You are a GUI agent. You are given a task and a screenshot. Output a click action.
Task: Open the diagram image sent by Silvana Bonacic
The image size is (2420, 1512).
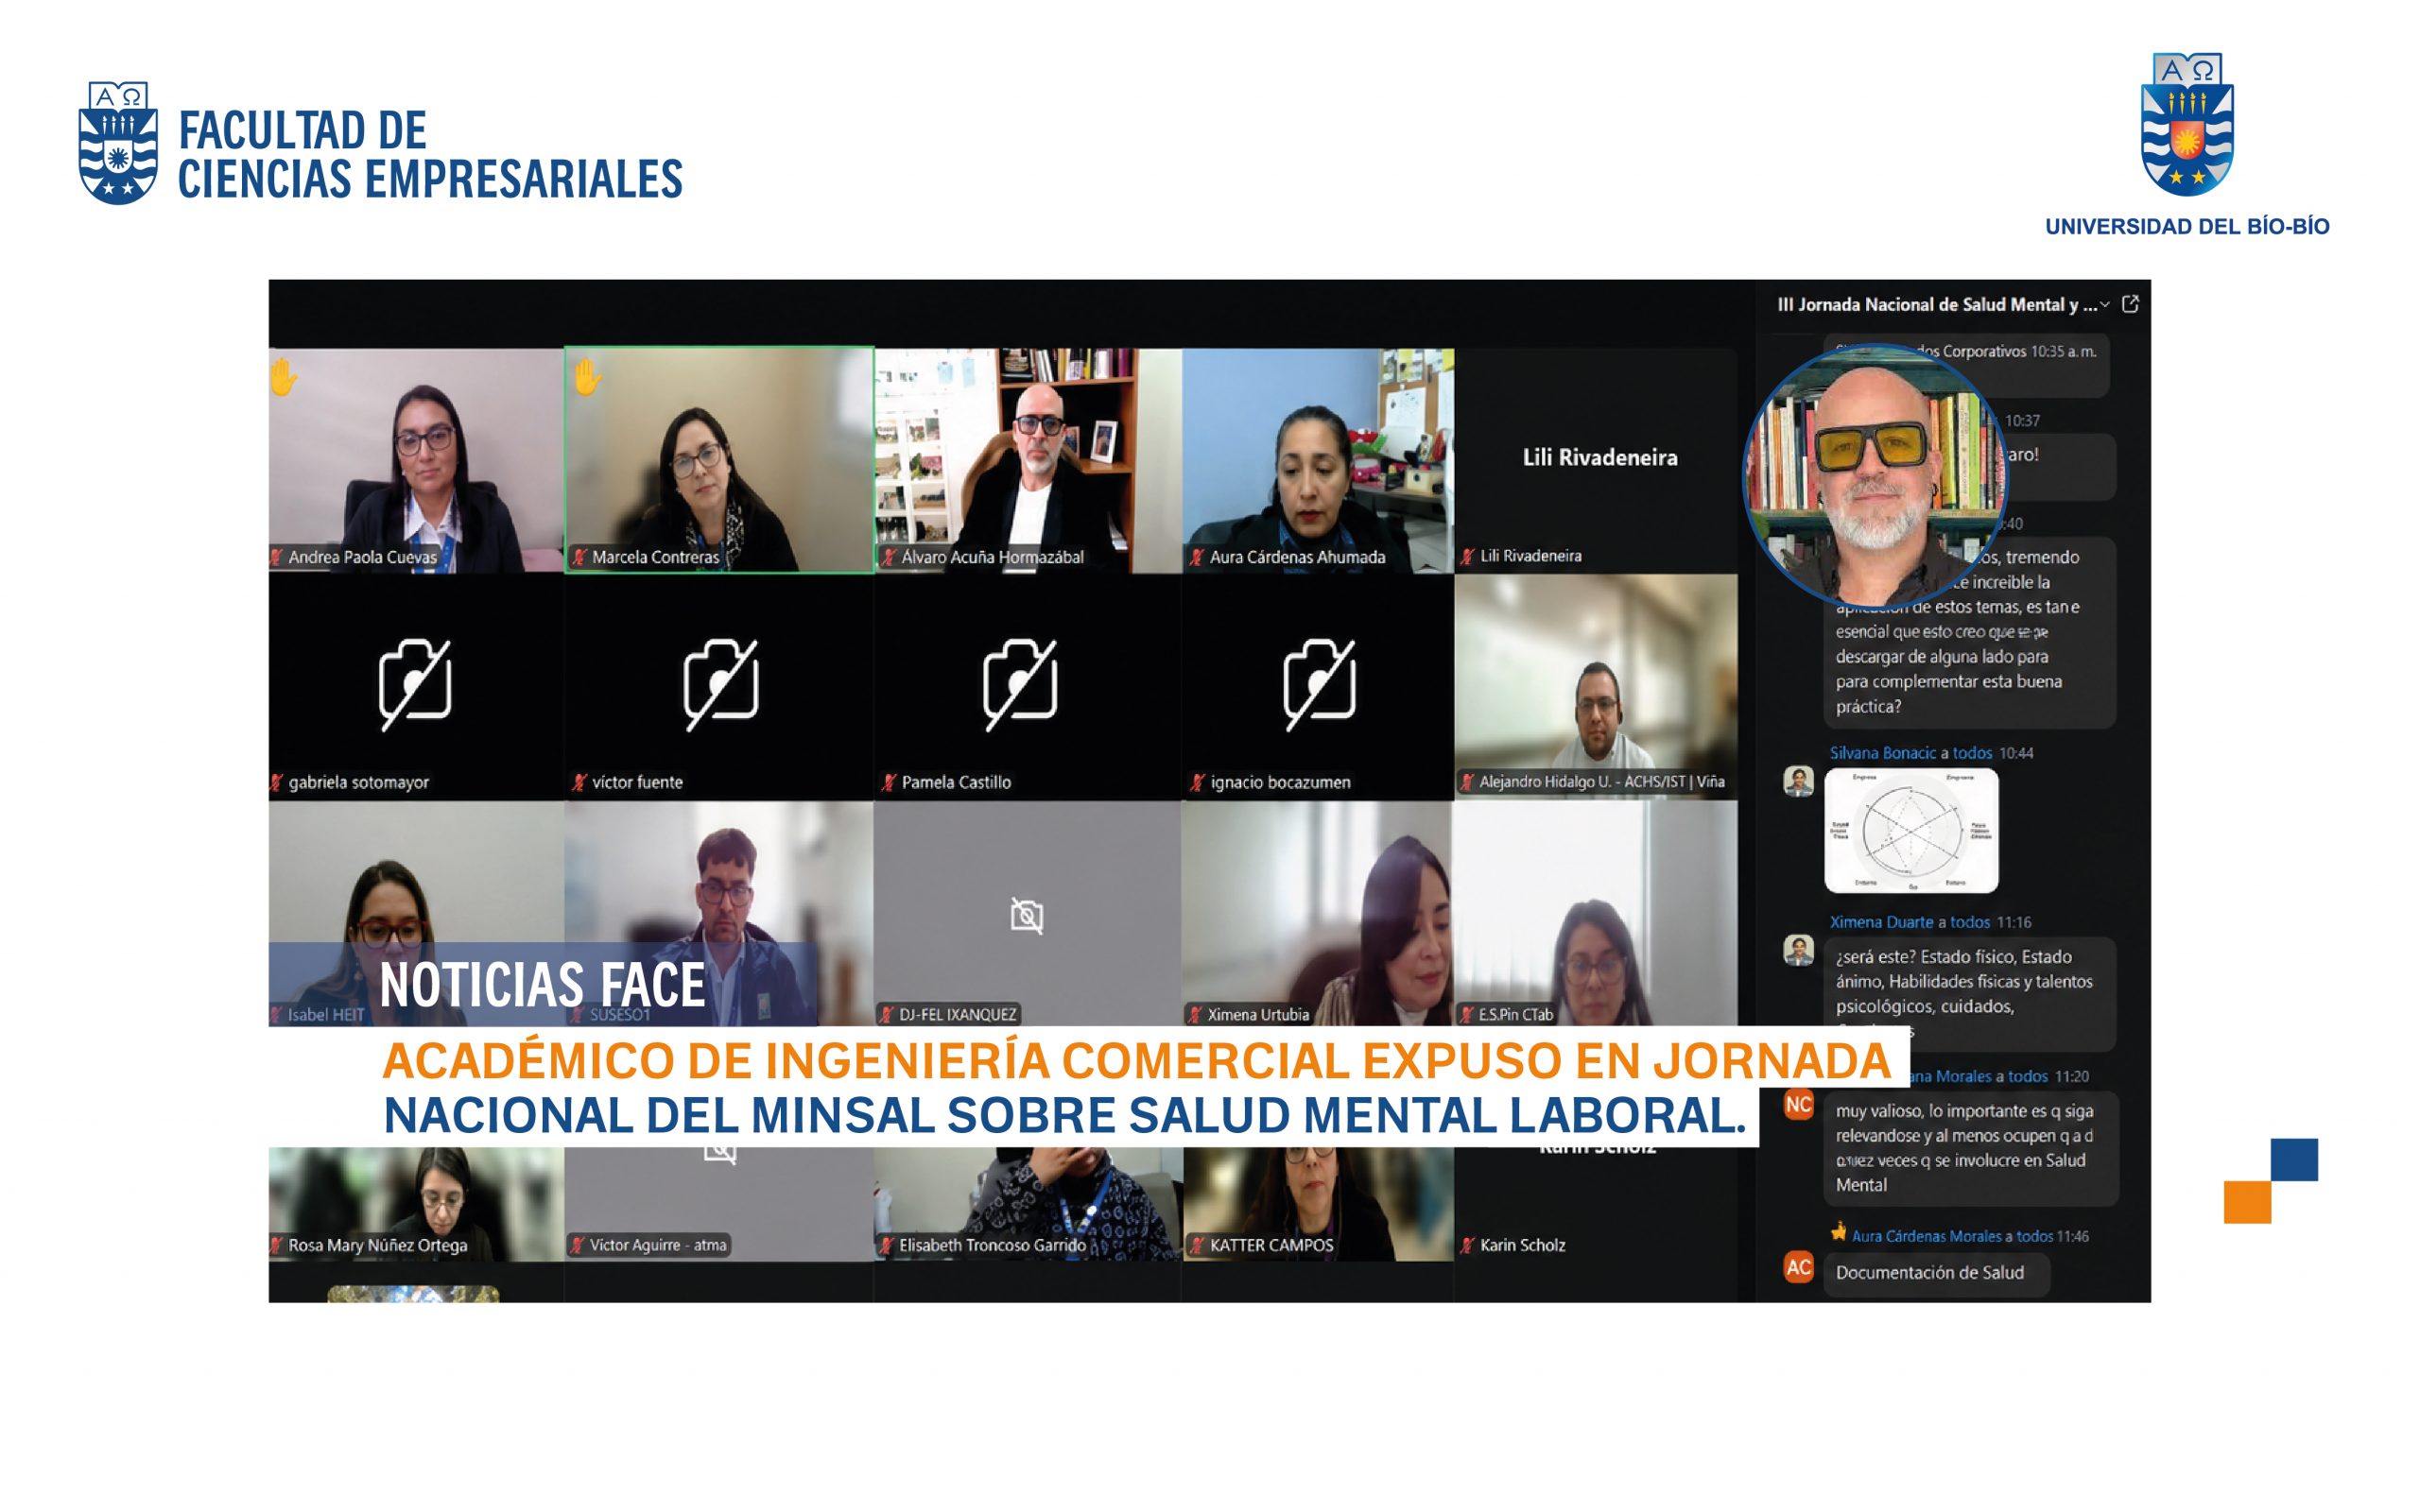click(x=1911, y=830)
